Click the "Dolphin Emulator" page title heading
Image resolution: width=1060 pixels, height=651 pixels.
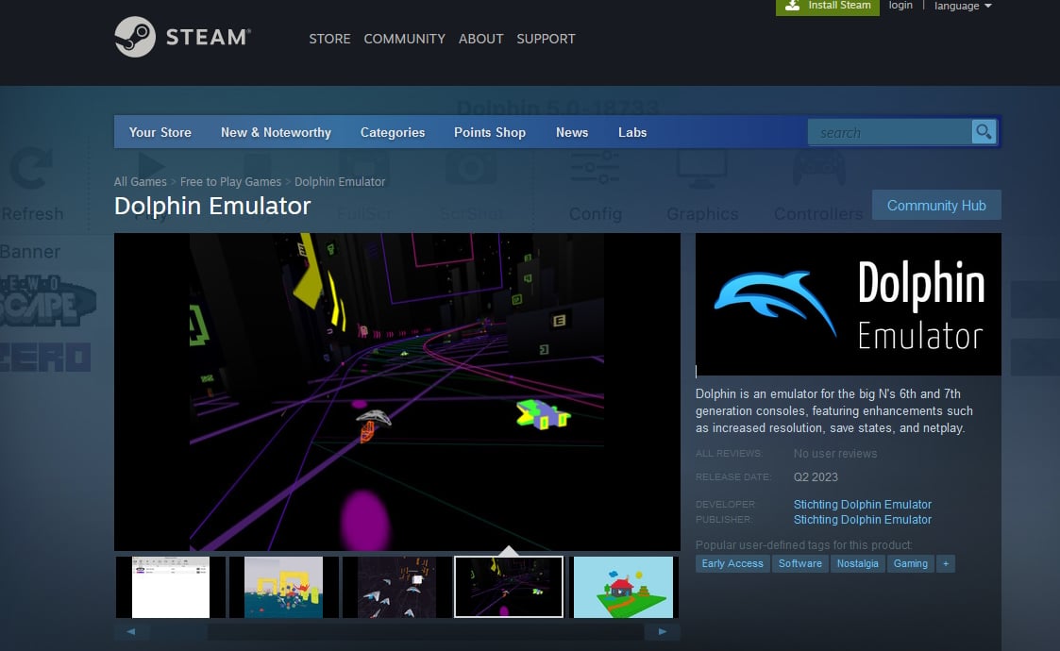pyautogui.click(x=212, y=206)
